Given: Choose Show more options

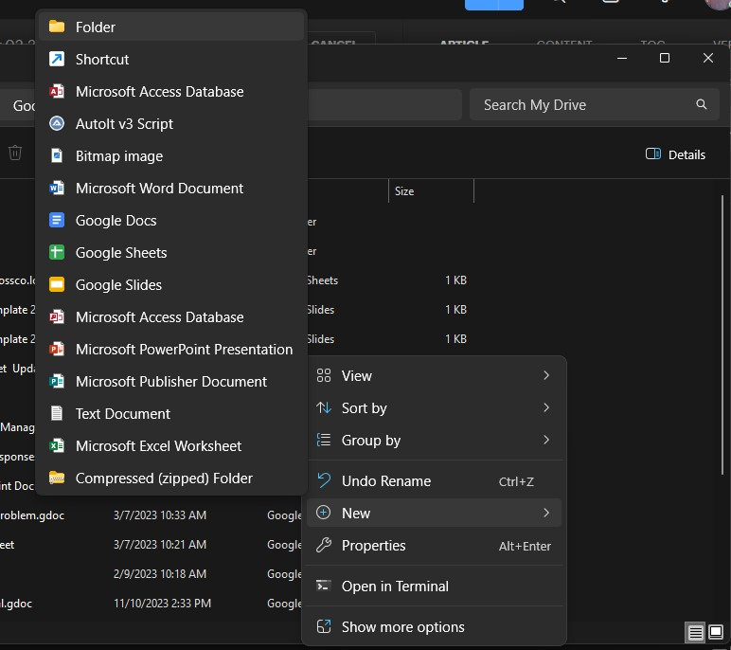Looking at the screenshot, I should (434, 626).
